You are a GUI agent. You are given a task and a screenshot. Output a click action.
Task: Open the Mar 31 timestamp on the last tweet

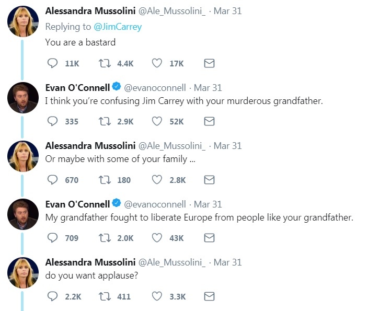tap(228, 262)
